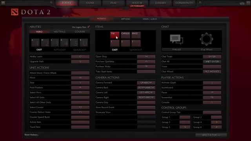The image size is (251, 141).
Task: Edit Activate Glyph hotkey field
Action: click(x=212, y=83)
